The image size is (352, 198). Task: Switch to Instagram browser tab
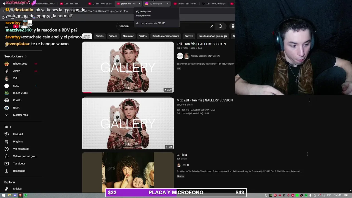pos(156,4)
